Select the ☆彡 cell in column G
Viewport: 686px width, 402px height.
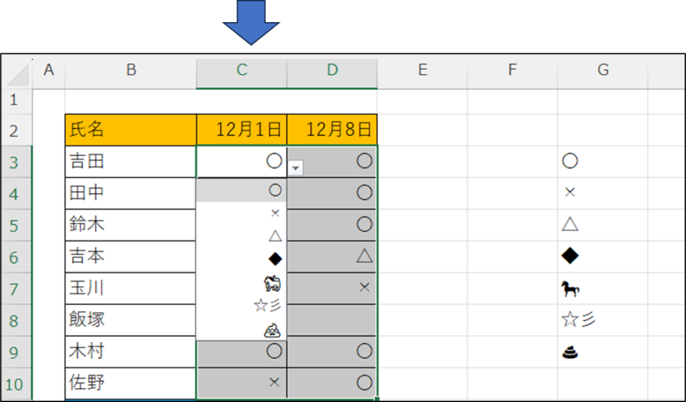pyautogui.click(x=602, y=320)
